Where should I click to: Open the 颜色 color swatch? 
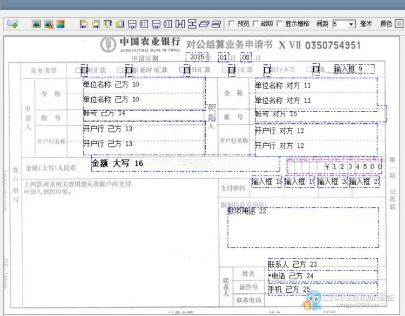point(399,24)
